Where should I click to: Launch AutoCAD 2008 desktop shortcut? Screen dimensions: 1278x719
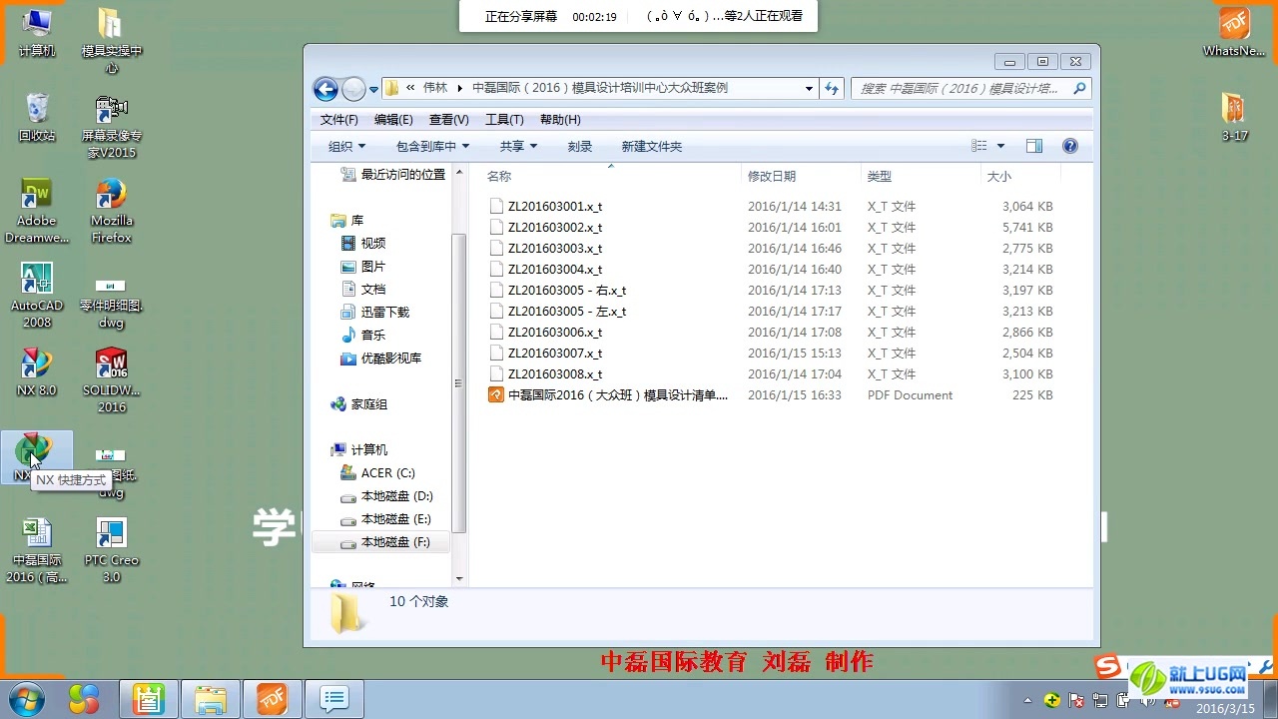36,296
